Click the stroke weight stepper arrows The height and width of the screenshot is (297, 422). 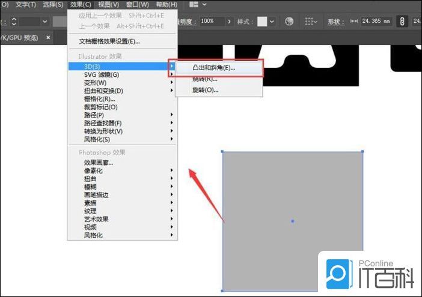point(14,22)
